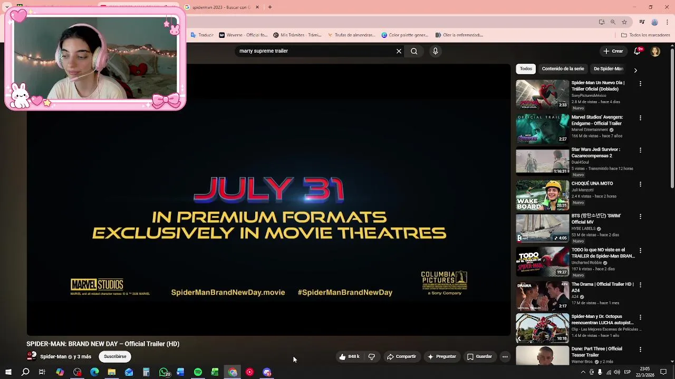675x379 pixels.
Task: Play Avengers Endgame trailer thumbnail
Action: [542, 128]
